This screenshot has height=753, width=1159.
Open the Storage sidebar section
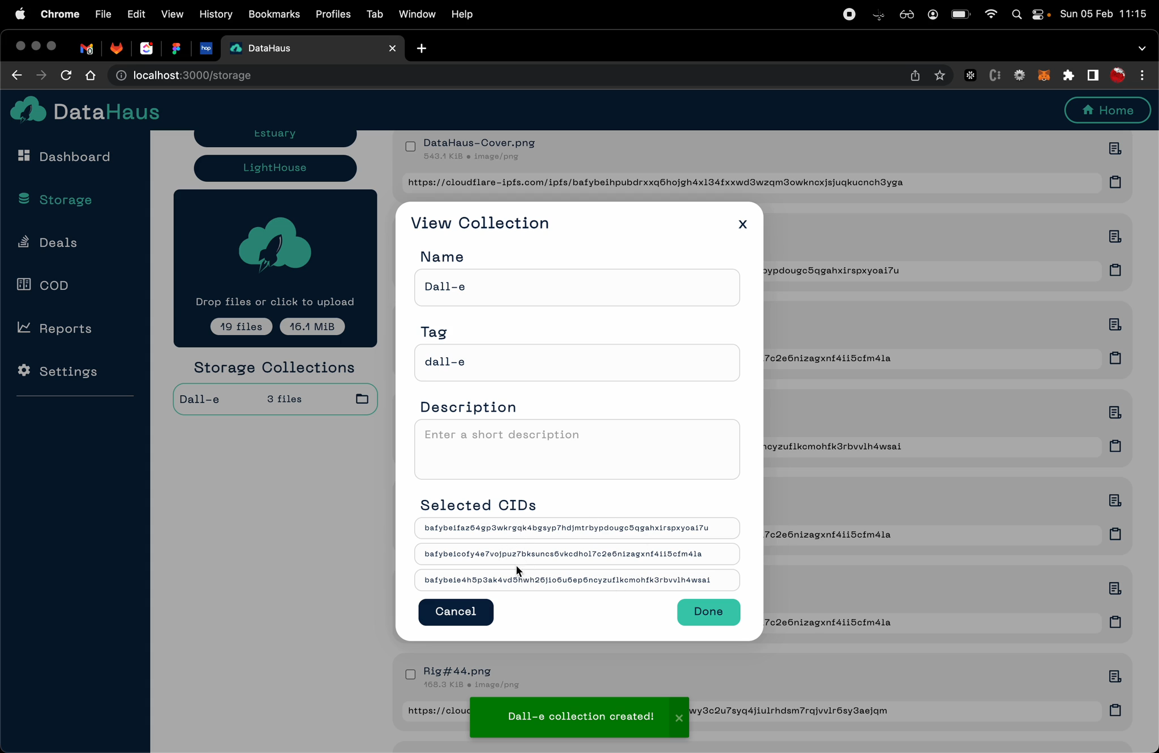pyautogui.click(x=54, y=199)
